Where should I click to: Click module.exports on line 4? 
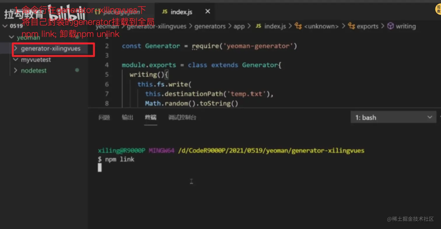point(149,65)
